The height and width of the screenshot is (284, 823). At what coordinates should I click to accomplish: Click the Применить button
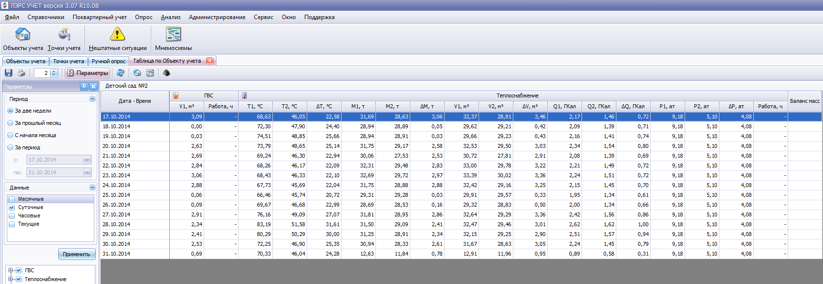click(x=77, y=254)
